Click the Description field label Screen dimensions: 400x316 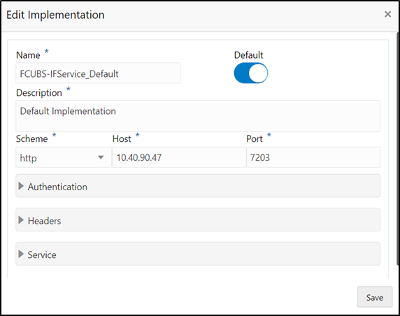tap(39, 93)
